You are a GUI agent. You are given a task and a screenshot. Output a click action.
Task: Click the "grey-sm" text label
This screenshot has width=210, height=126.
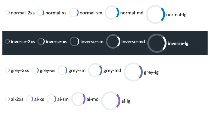[x=77, y=70]
